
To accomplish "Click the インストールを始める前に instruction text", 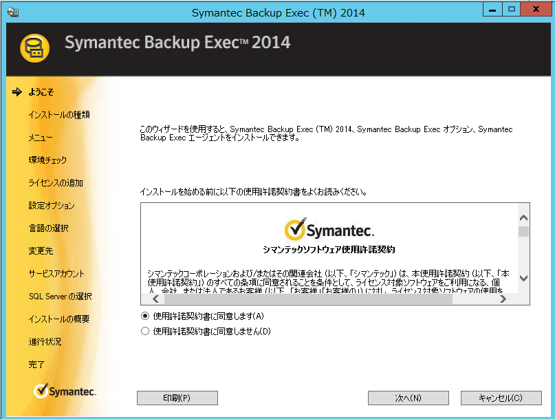I will [254, 192].
